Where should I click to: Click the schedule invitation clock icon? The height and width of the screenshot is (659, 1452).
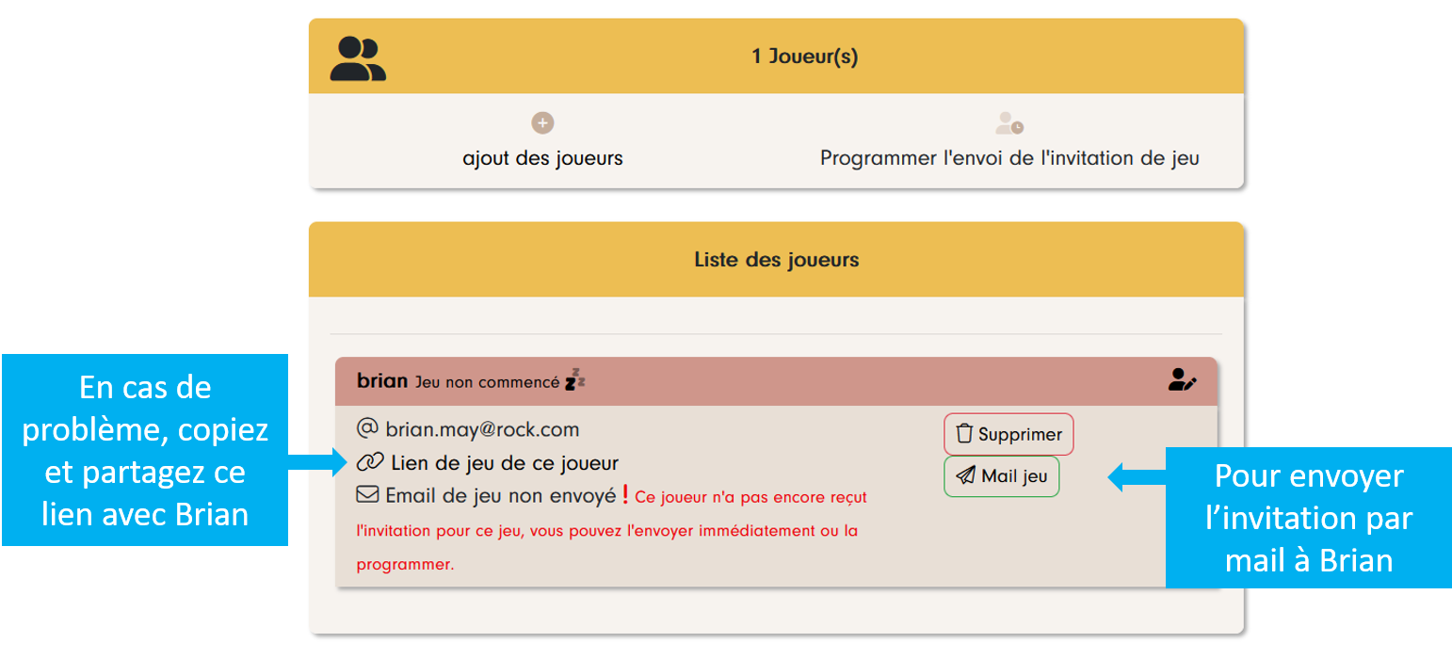click(1009, 123)
